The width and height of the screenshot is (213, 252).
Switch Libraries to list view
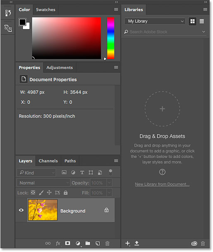pos(202,21)
